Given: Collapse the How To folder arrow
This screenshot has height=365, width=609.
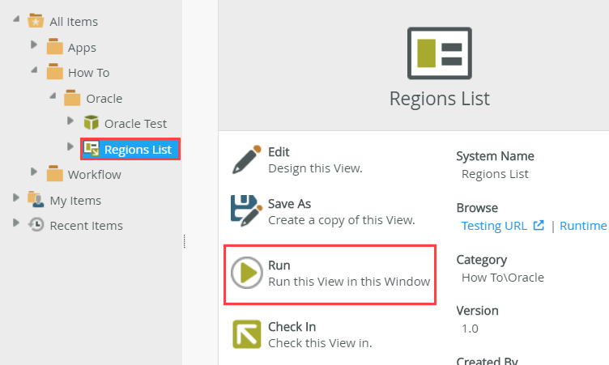Looking at the screenshot, I should (34, 71).
